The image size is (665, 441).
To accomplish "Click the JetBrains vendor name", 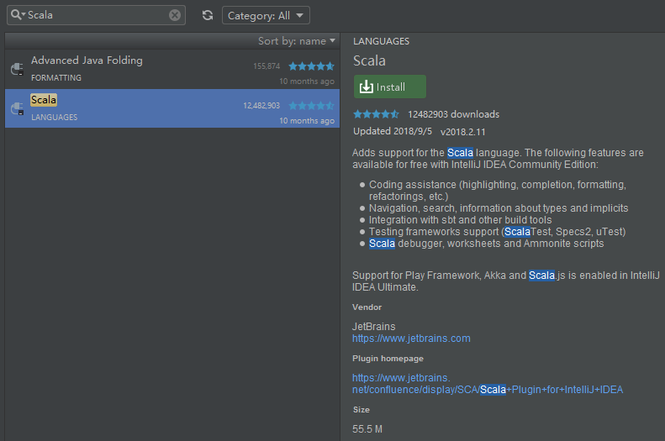I will pos(373,327).
